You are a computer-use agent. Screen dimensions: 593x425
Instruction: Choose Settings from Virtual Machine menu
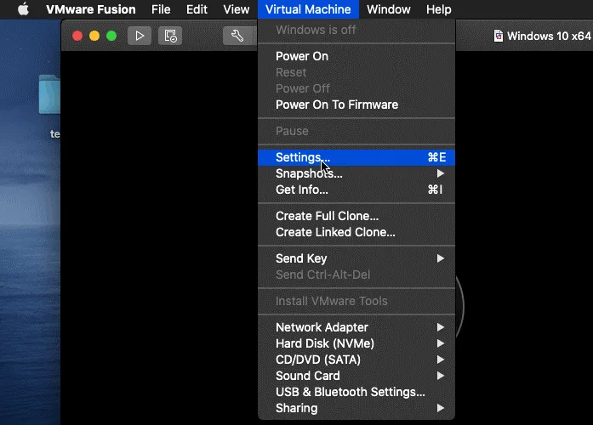click(x=302, y=157)
